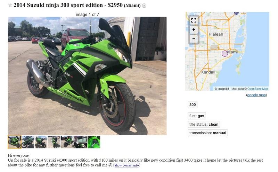Open the OpenStreetMap attribution link
The image size is (278, 172).
click(257, 89)
